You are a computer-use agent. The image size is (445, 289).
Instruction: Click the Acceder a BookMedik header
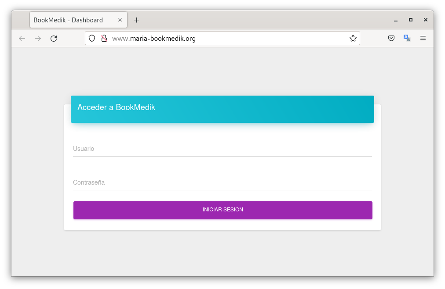(222, 109)
